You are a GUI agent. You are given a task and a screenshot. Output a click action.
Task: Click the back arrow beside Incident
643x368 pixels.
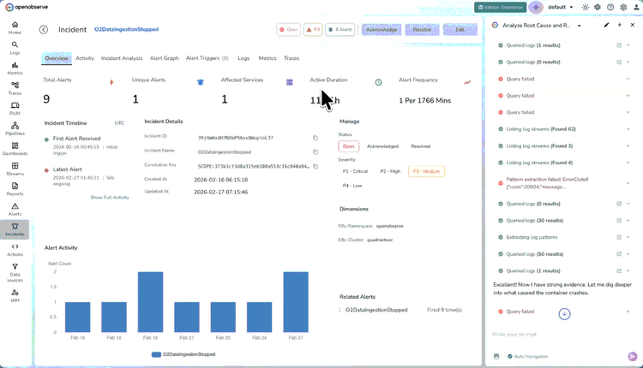click(x=44, y=29)
